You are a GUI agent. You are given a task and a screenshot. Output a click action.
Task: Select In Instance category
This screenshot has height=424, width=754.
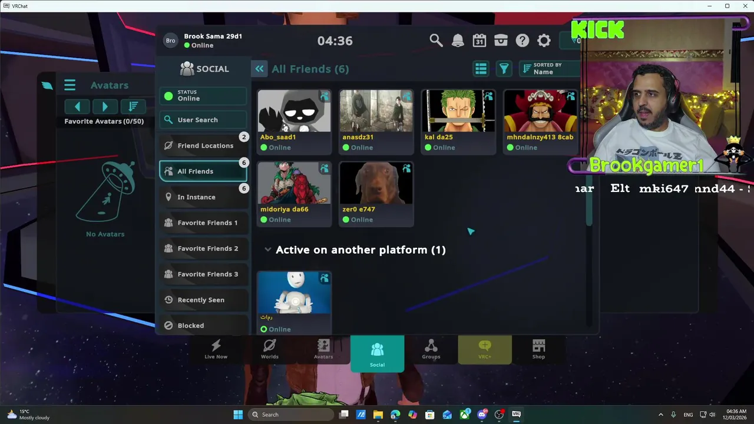tap(203, 197)
